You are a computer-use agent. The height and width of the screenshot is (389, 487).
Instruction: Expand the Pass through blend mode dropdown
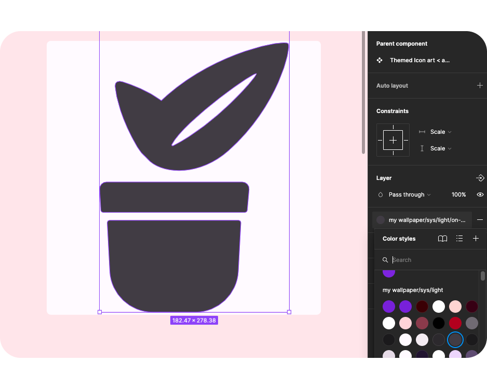click(410, 195)
